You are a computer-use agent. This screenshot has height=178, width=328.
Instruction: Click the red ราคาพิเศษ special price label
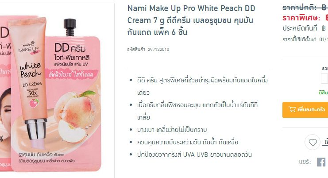301,18
